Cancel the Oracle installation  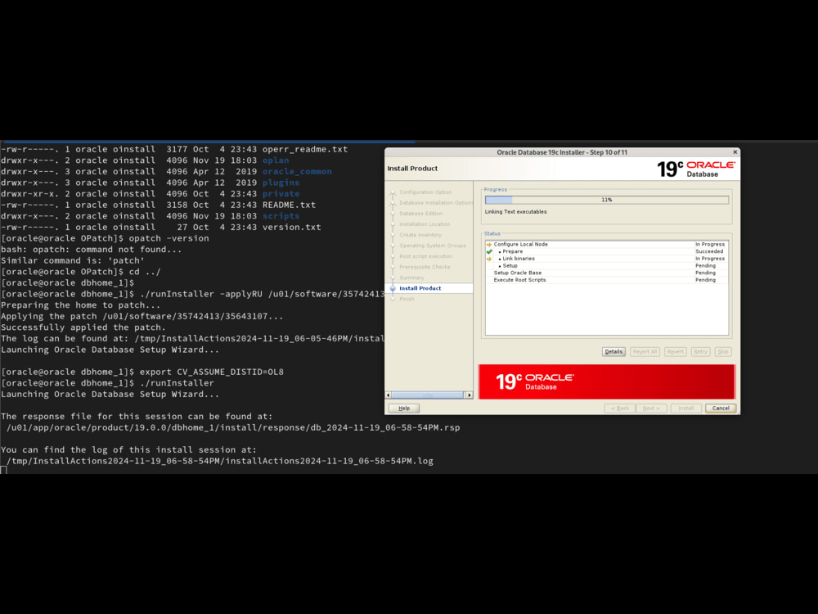[x=721, y=409]
